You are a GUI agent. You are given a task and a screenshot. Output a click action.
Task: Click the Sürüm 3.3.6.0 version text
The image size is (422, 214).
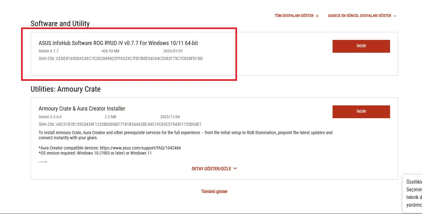pos(50,117)
